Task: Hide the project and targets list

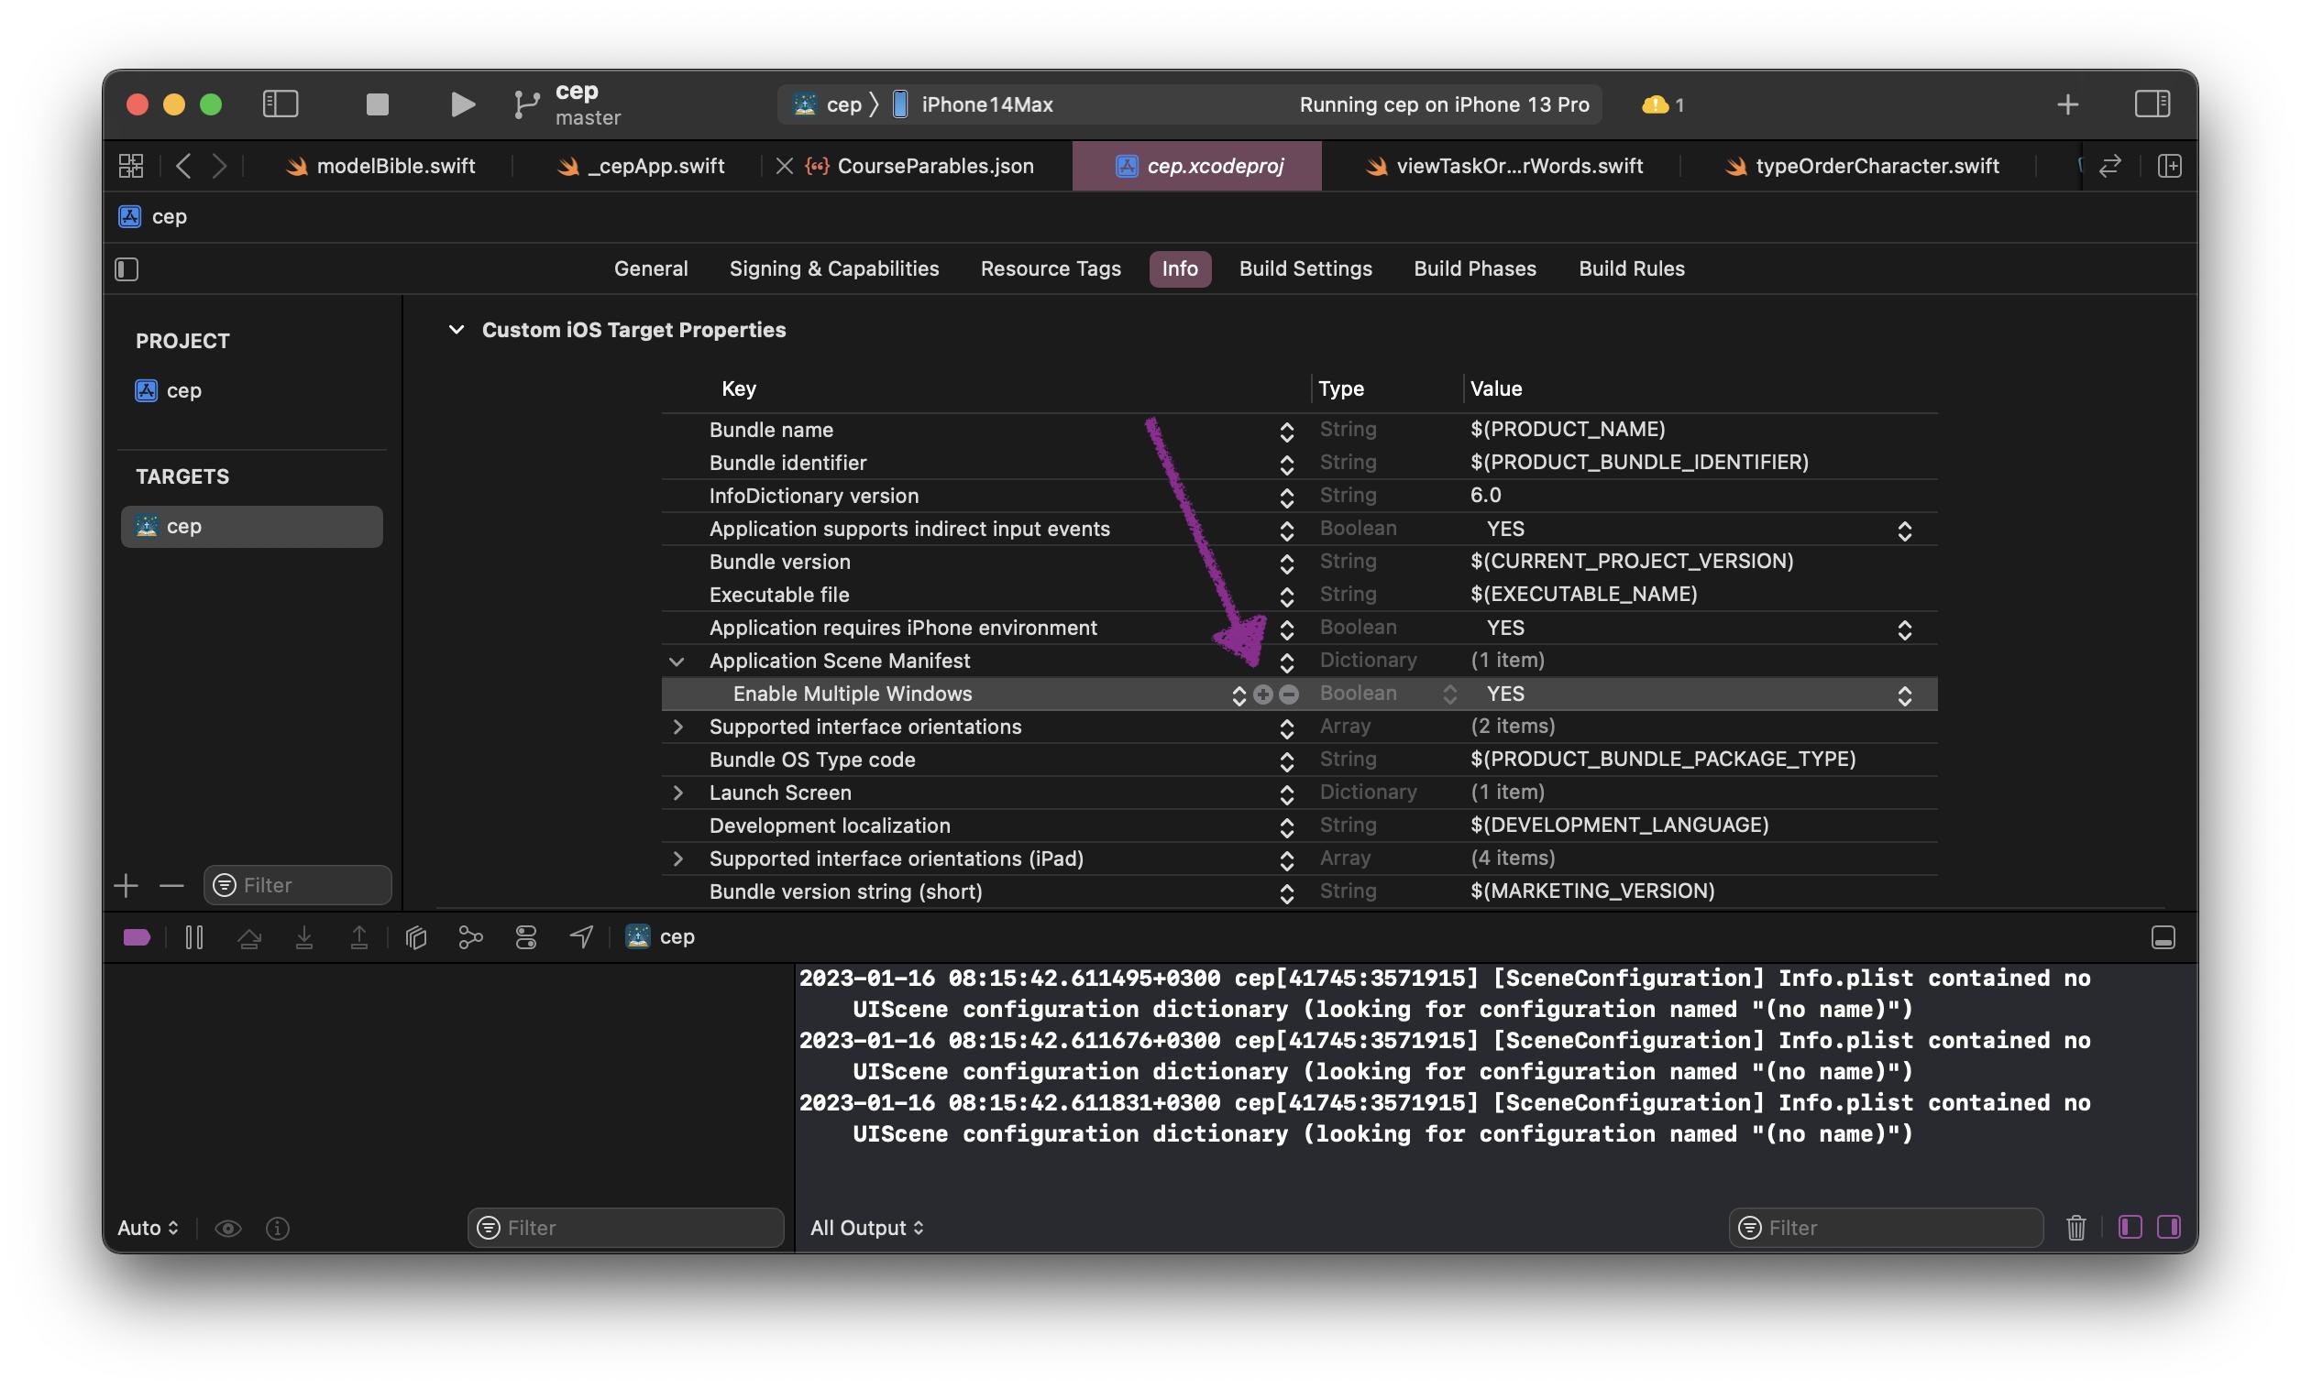Action: 127,269
